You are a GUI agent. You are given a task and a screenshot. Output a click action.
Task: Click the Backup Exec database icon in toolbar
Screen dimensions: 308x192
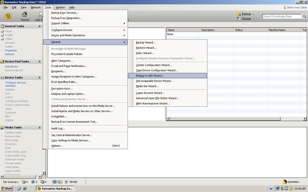8,16
